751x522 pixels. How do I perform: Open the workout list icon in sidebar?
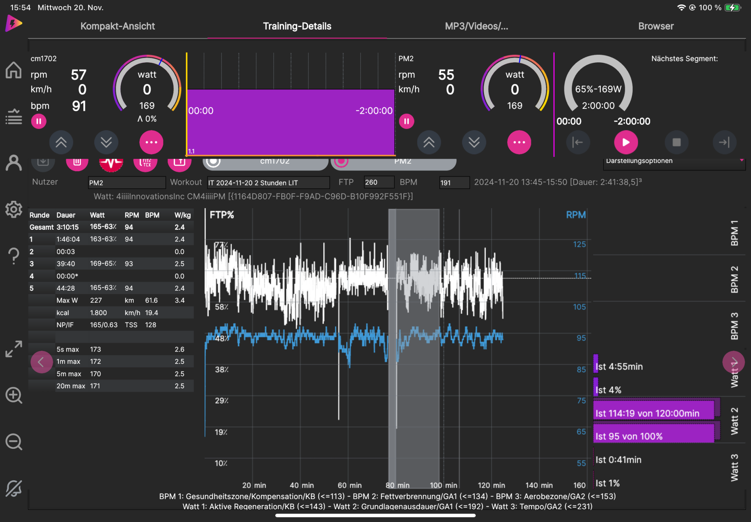coord(14,117)
